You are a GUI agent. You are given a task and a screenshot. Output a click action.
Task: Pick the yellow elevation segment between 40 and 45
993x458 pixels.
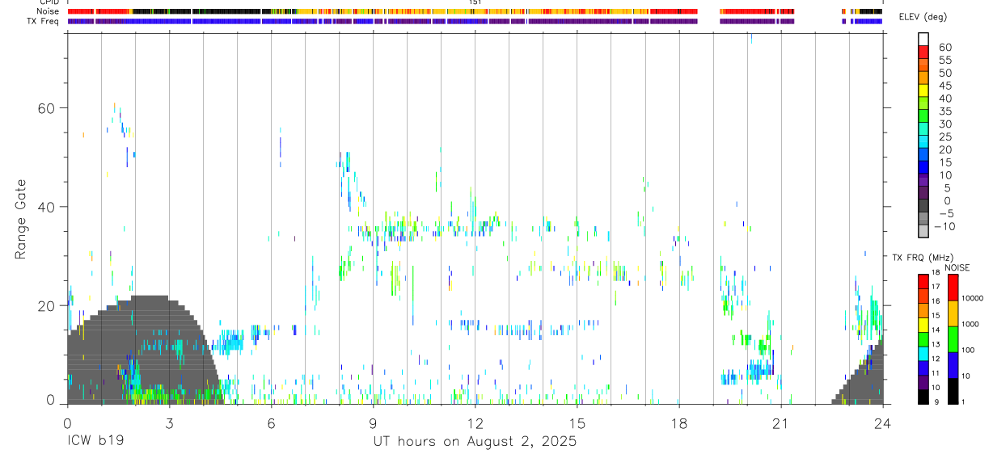[923, 90]
